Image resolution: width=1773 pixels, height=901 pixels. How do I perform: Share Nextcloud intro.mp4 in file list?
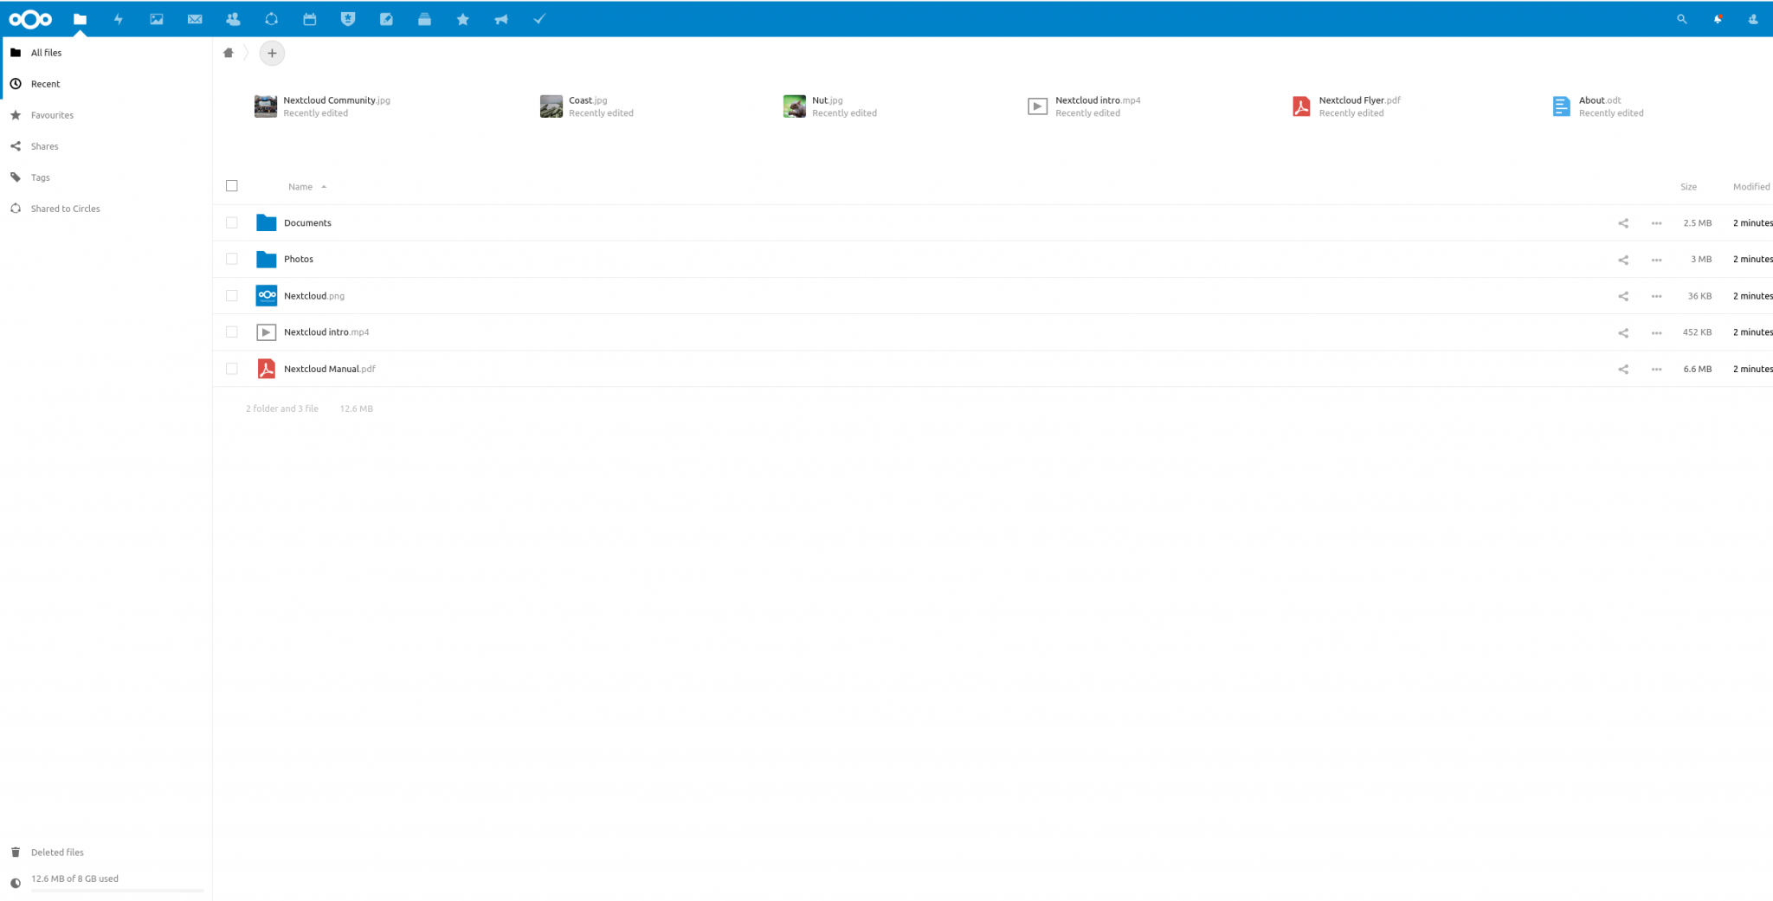click(x=1623, y=332)
